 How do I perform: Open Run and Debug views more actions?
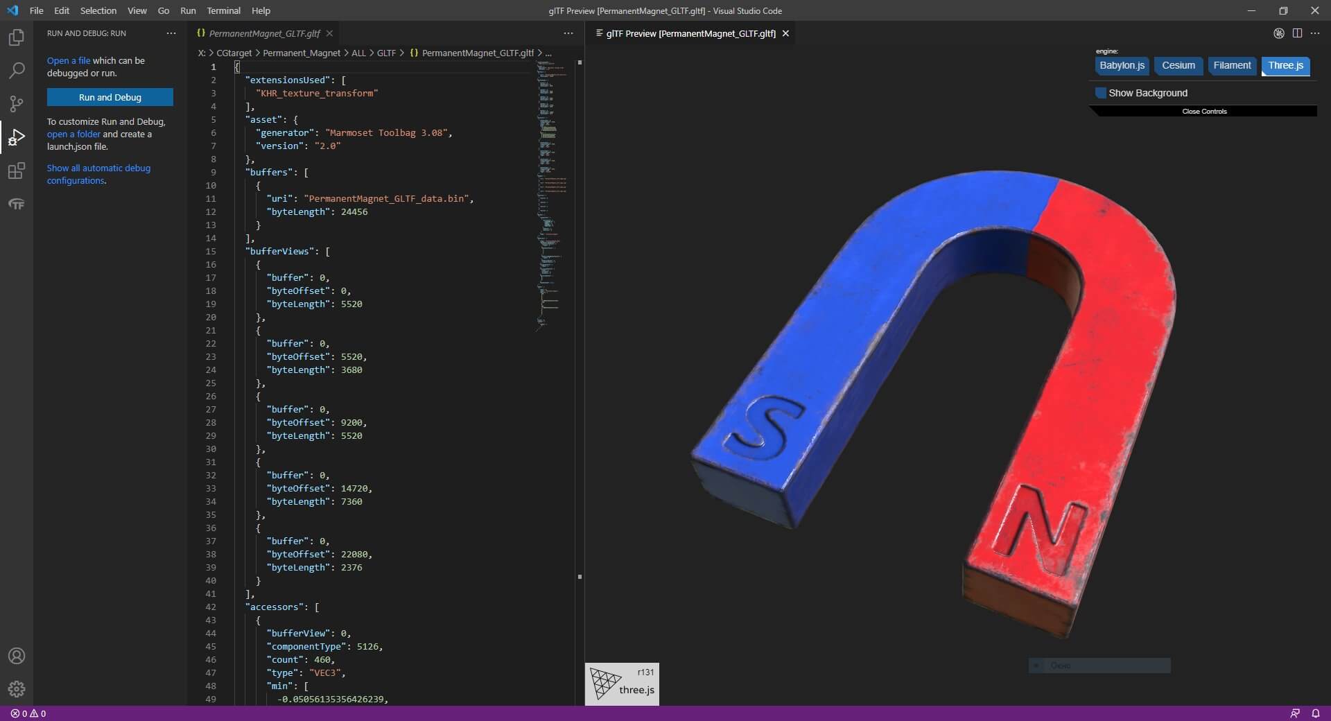[x=171, y=33]
